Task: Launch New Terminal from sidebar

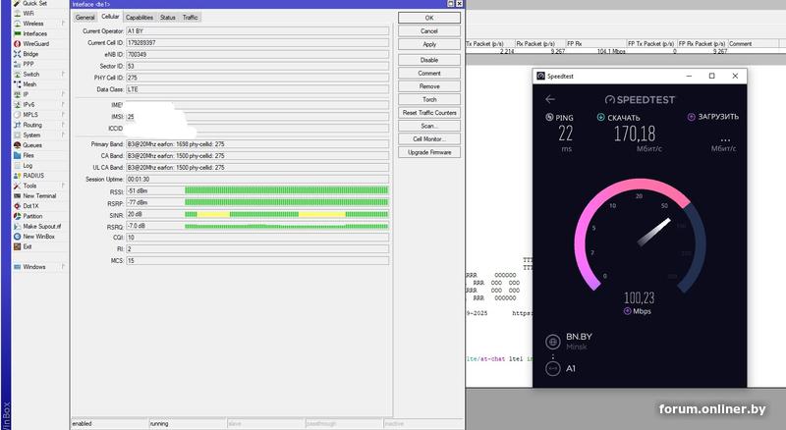Action: (39, 196)
